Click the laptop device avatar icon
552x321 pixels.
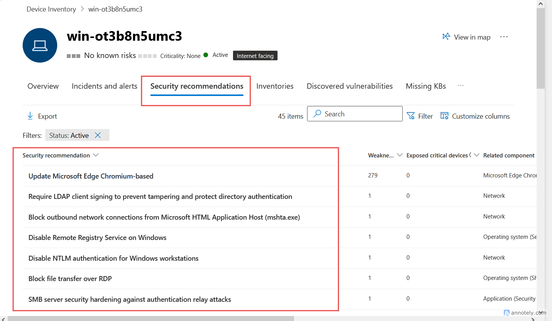(x=40, y=45)
